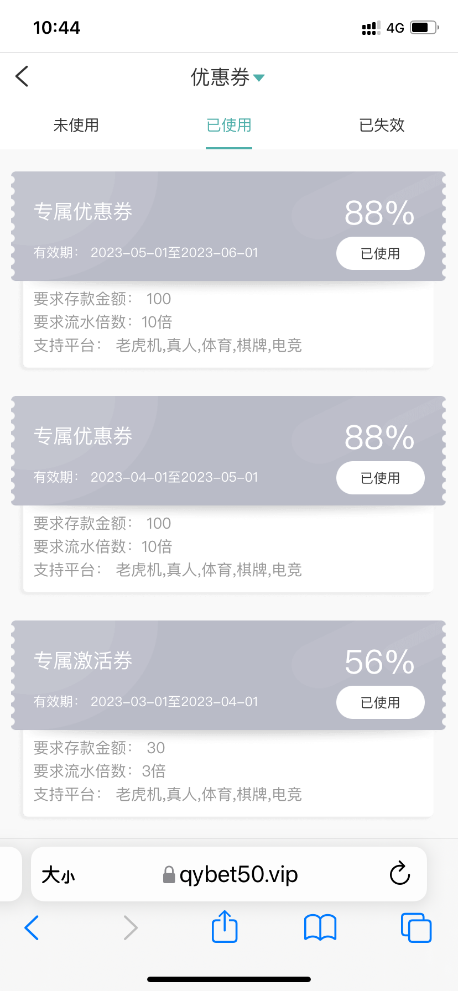Open the Safari share sheet icon
Image resolution: width=458 pixels, height=991 pixels.
click(x=225, y=927)
